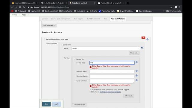Image resolution: width=192 pixels, height=108 pixels.
Task: Switch to the General tab
Action: 45,19
